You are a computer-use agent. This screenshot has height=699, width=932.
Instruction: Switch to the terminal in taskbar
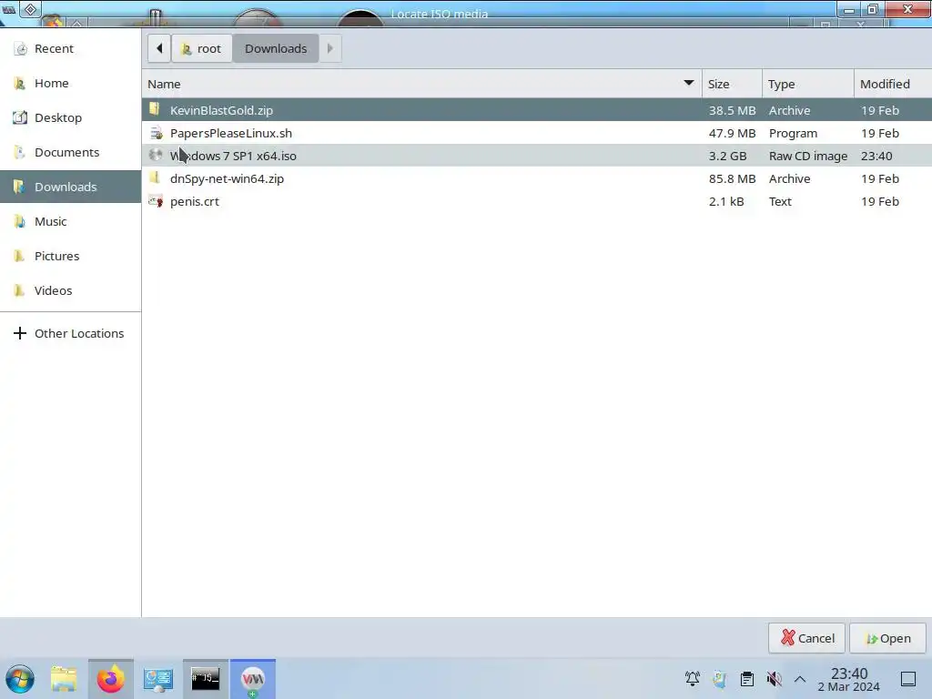click(x=205, y=679)
